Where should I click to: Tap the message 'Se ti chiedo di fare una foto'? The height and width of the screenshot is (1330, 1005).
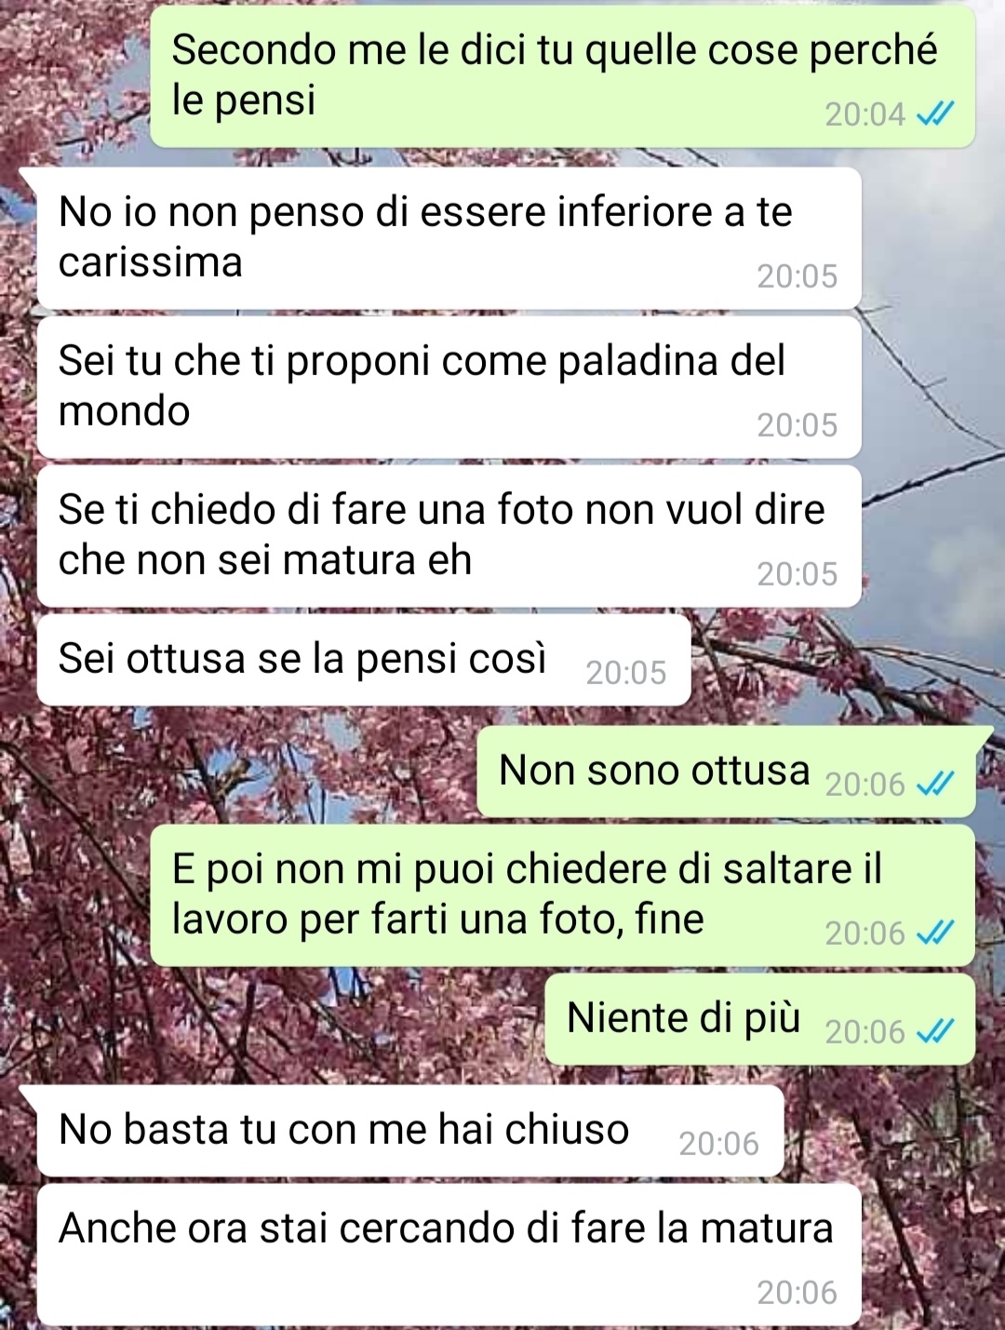449,536
